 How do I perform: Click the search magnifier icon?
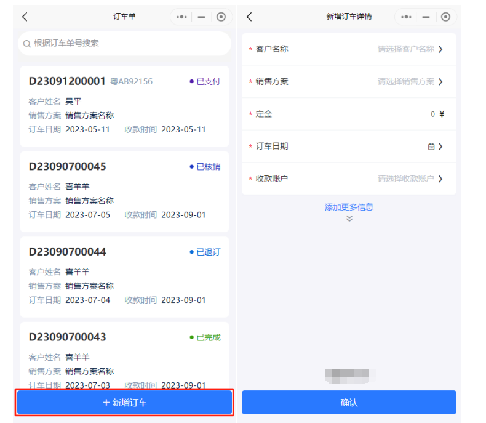coord(26,44)
